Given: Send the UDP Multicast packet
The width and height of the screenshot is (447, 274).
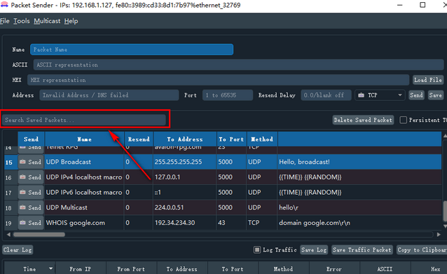Looking at the screenshot, I should click(31, 207).
